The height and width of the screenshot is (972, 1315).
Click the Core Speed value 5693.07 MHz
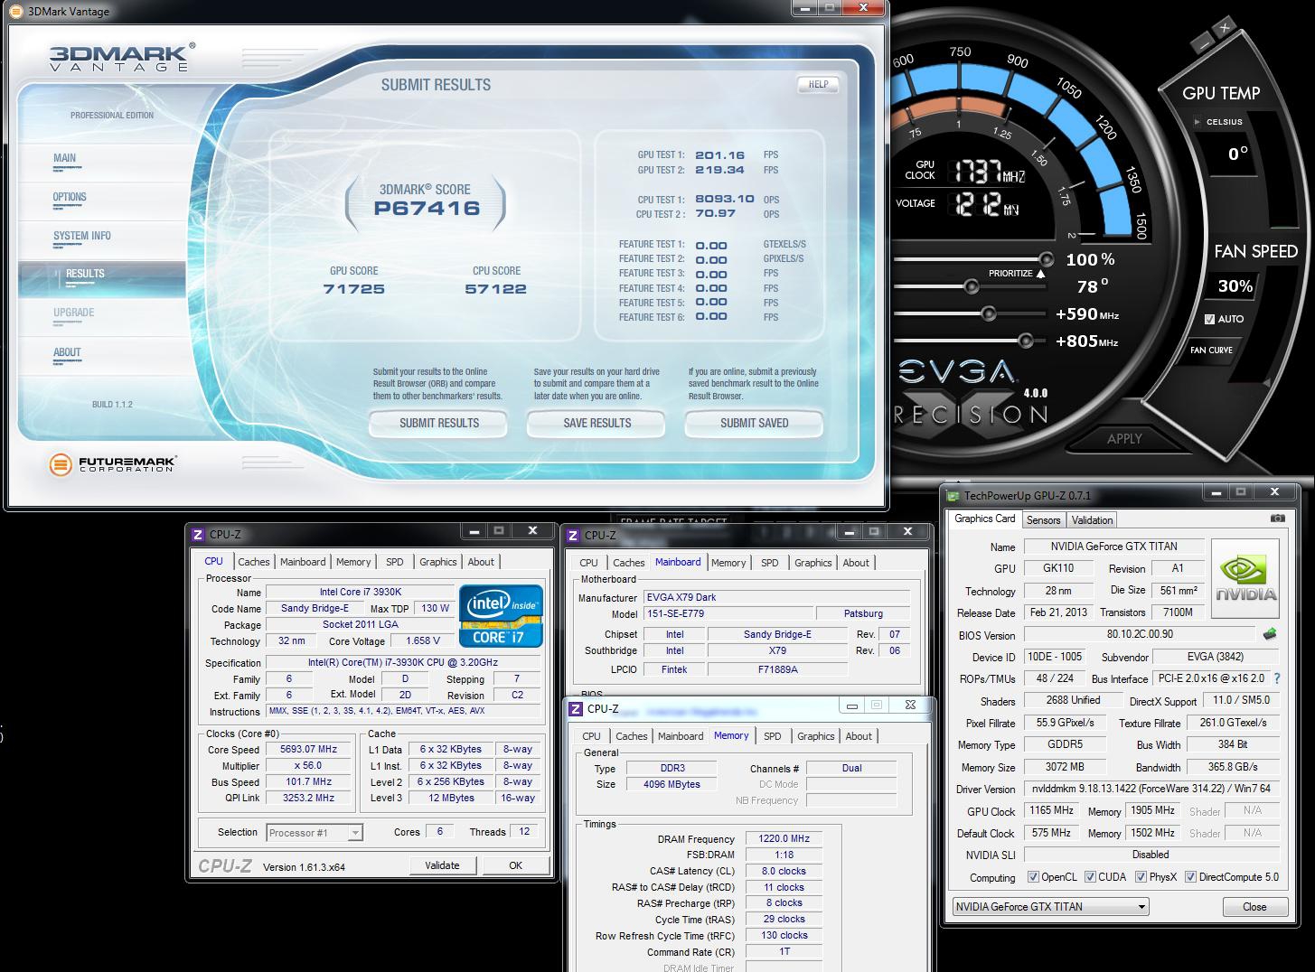[309, 750]
